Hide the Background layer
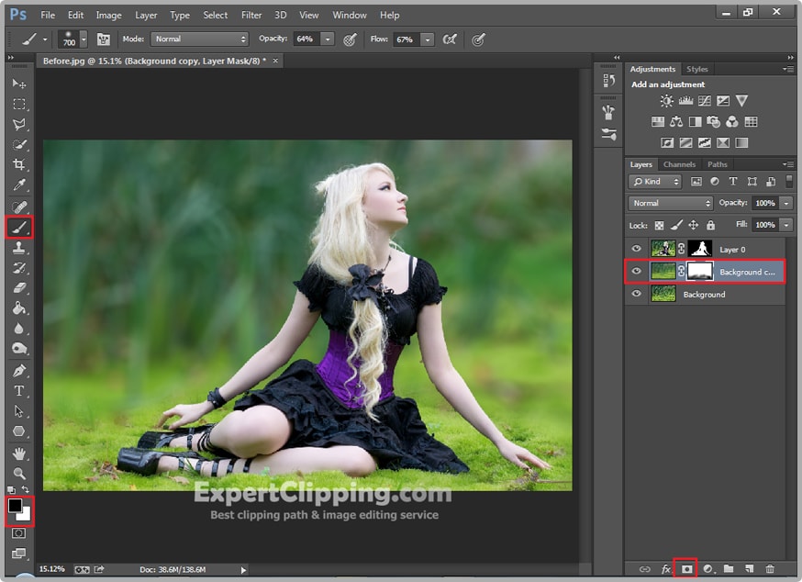 [x=636, y=295]
